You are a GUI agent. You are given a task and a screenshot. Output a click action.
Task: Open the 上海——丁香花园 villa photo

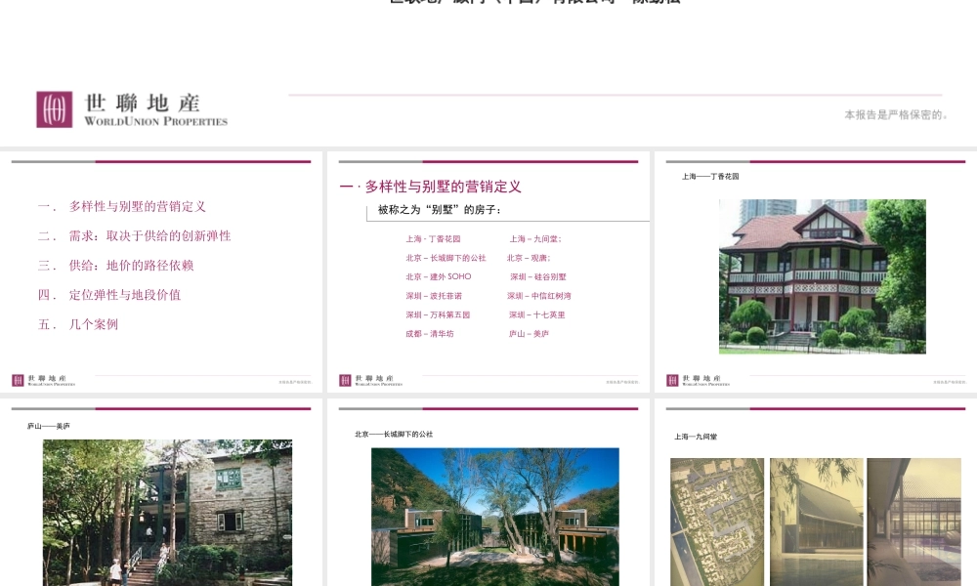pos(823,276)
